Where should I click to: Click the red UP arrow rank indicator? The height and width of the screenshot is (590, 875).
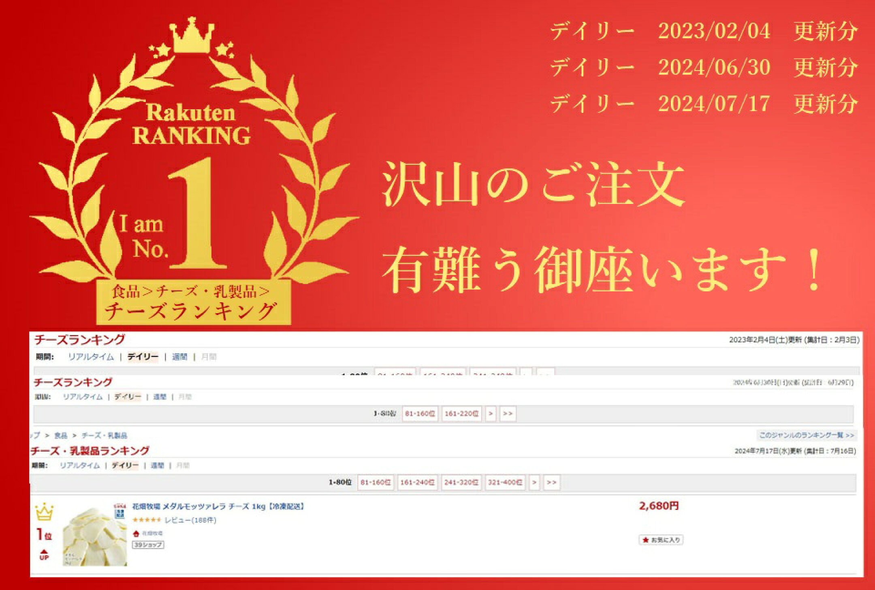[x=44, y=554]
